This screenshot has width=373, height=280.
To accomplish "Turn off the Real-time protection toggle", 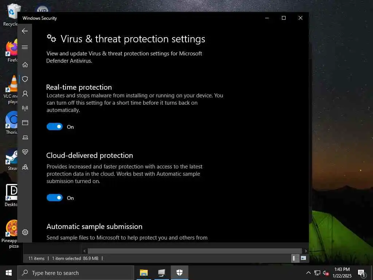I will pos(55,127).
